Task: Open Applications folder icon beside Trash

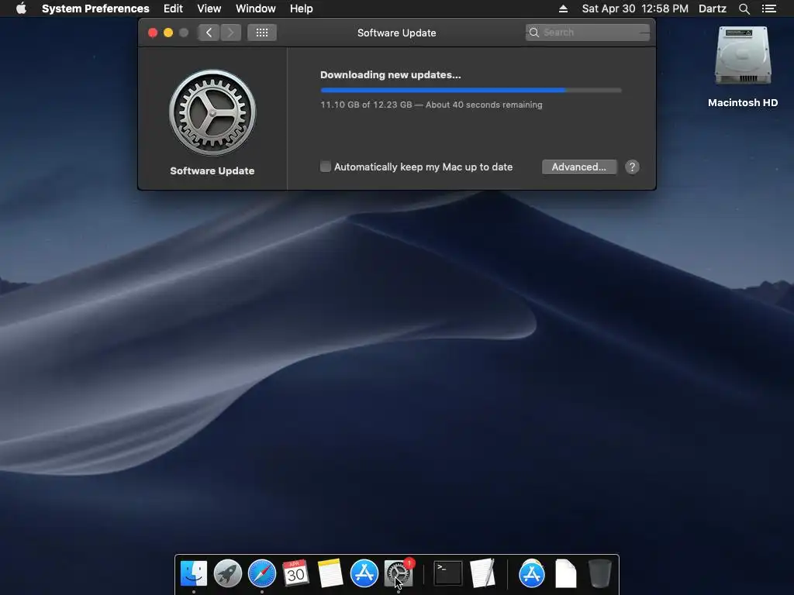Action: 532,573
